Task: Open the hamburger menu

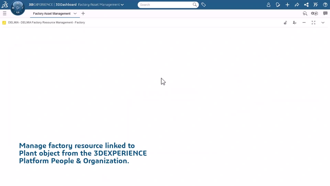Action: click(x=4, y=13)
